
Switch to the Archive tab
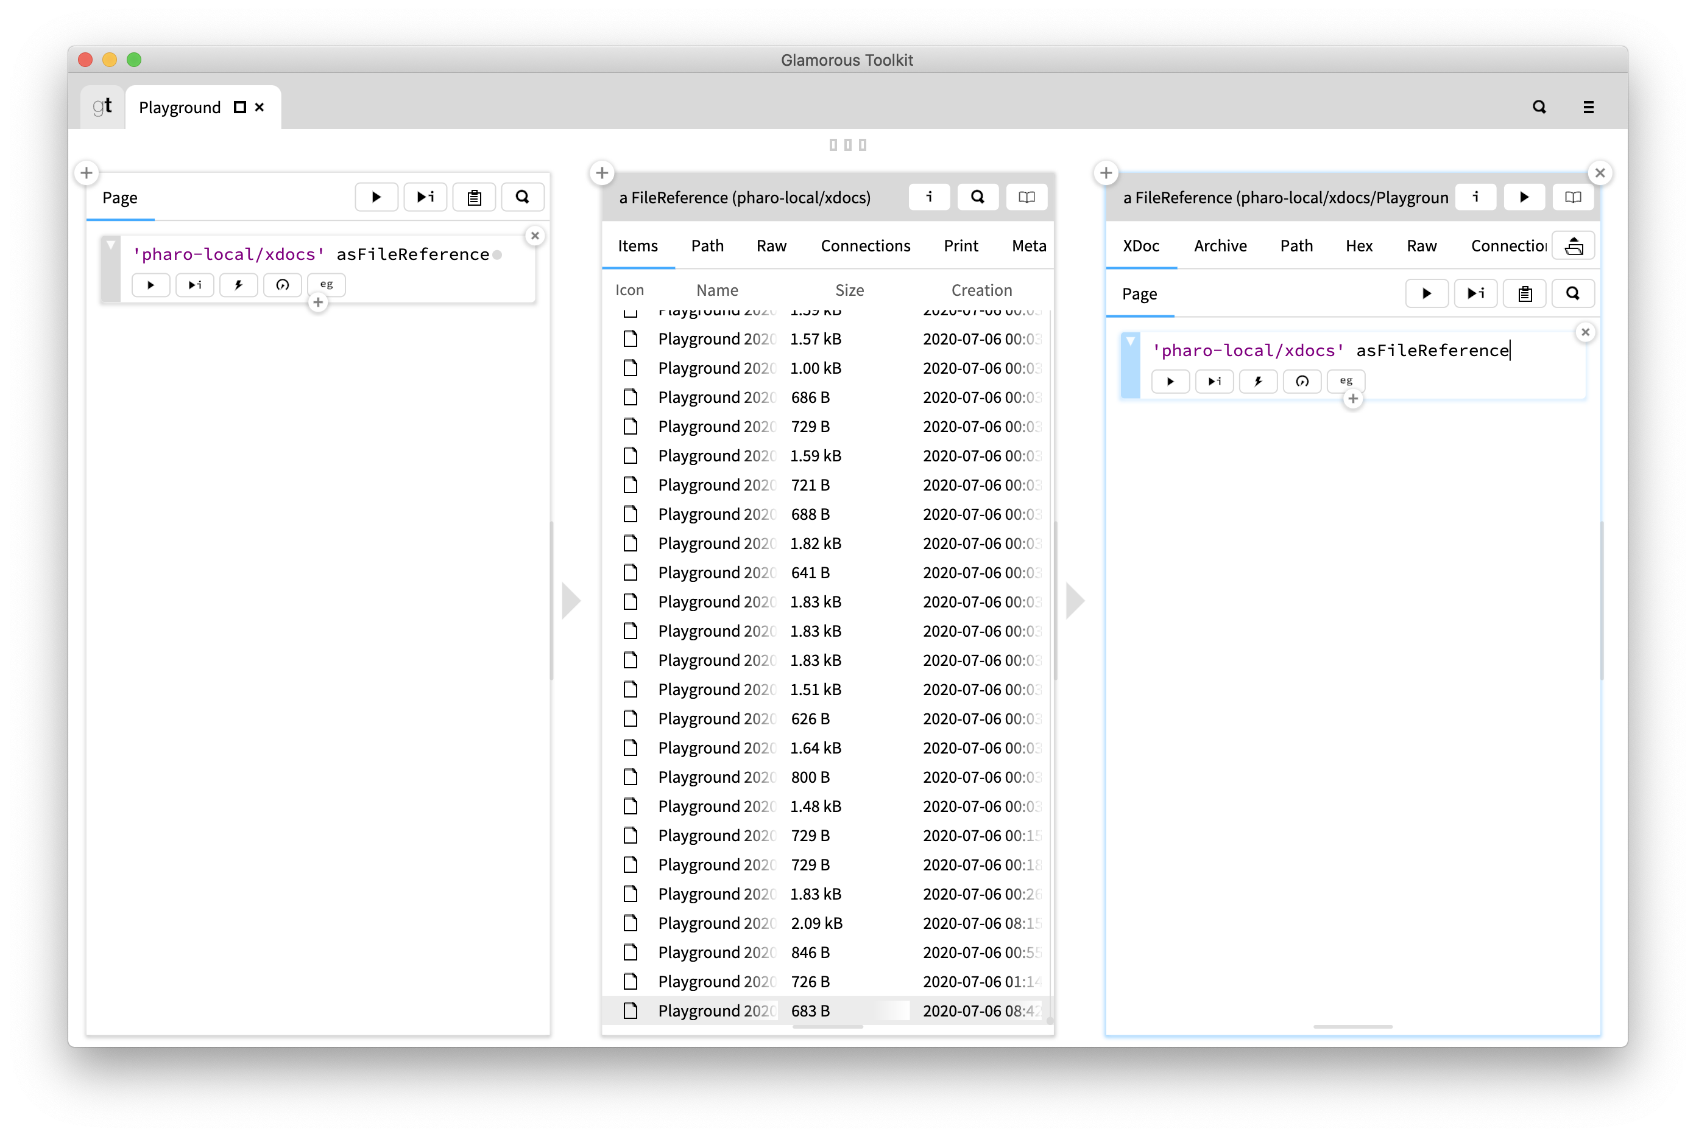coord(1220,247)
